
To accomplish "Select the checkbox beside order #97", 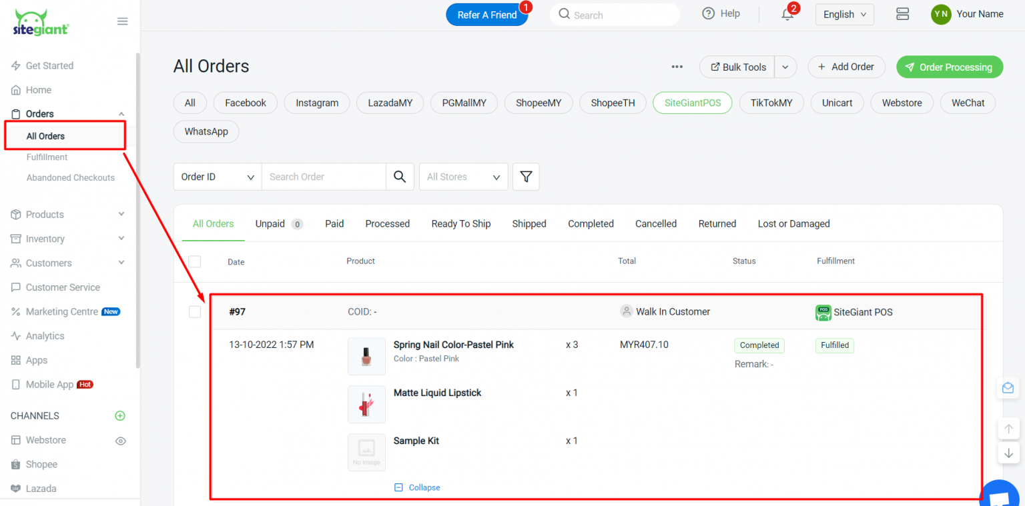I will [194, 311].
